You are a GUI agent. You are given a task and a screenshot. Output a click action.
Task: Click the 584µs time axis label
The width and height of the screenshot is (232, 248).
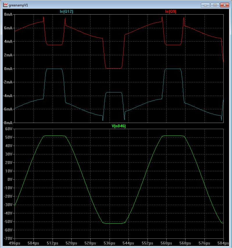tap(223, 243)
